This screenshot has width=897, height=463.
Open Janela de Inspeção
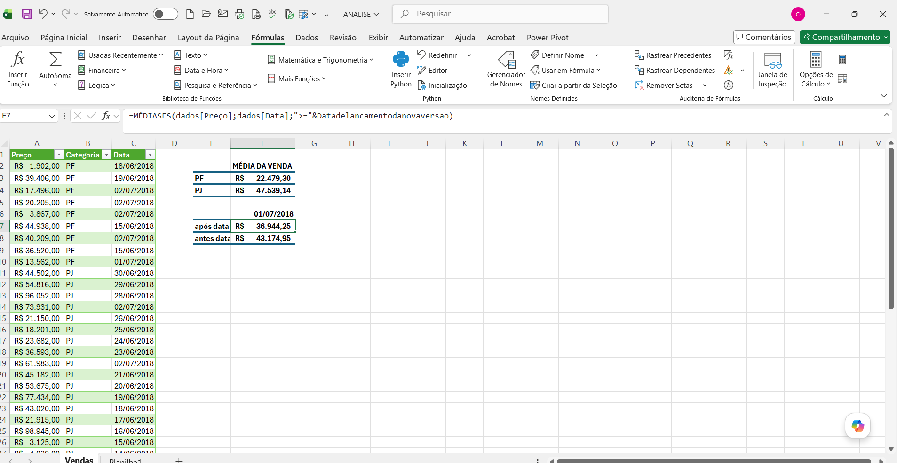point(772,70)
